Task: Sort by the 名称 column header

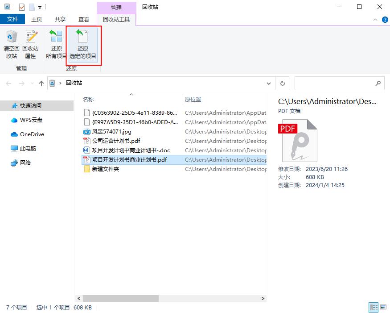Action: pos(88,100)
